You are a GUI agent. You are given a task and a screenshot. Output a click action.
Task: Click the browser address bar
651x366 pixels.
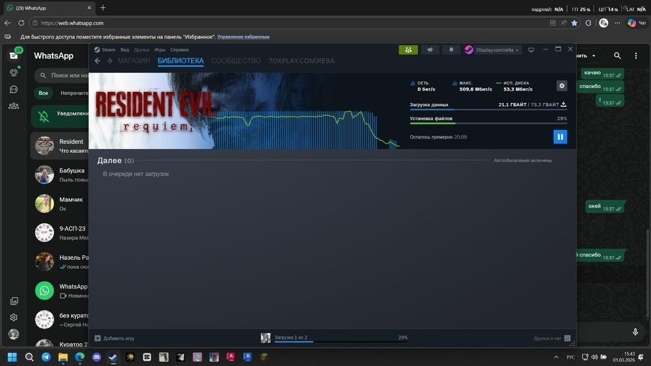(x=290, y=23)
